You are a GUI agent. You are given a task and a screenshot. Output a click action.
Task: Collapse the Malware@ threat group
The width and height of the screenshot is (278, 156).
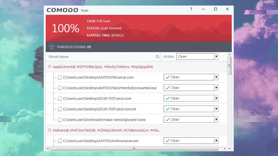[x=49, y=130]
